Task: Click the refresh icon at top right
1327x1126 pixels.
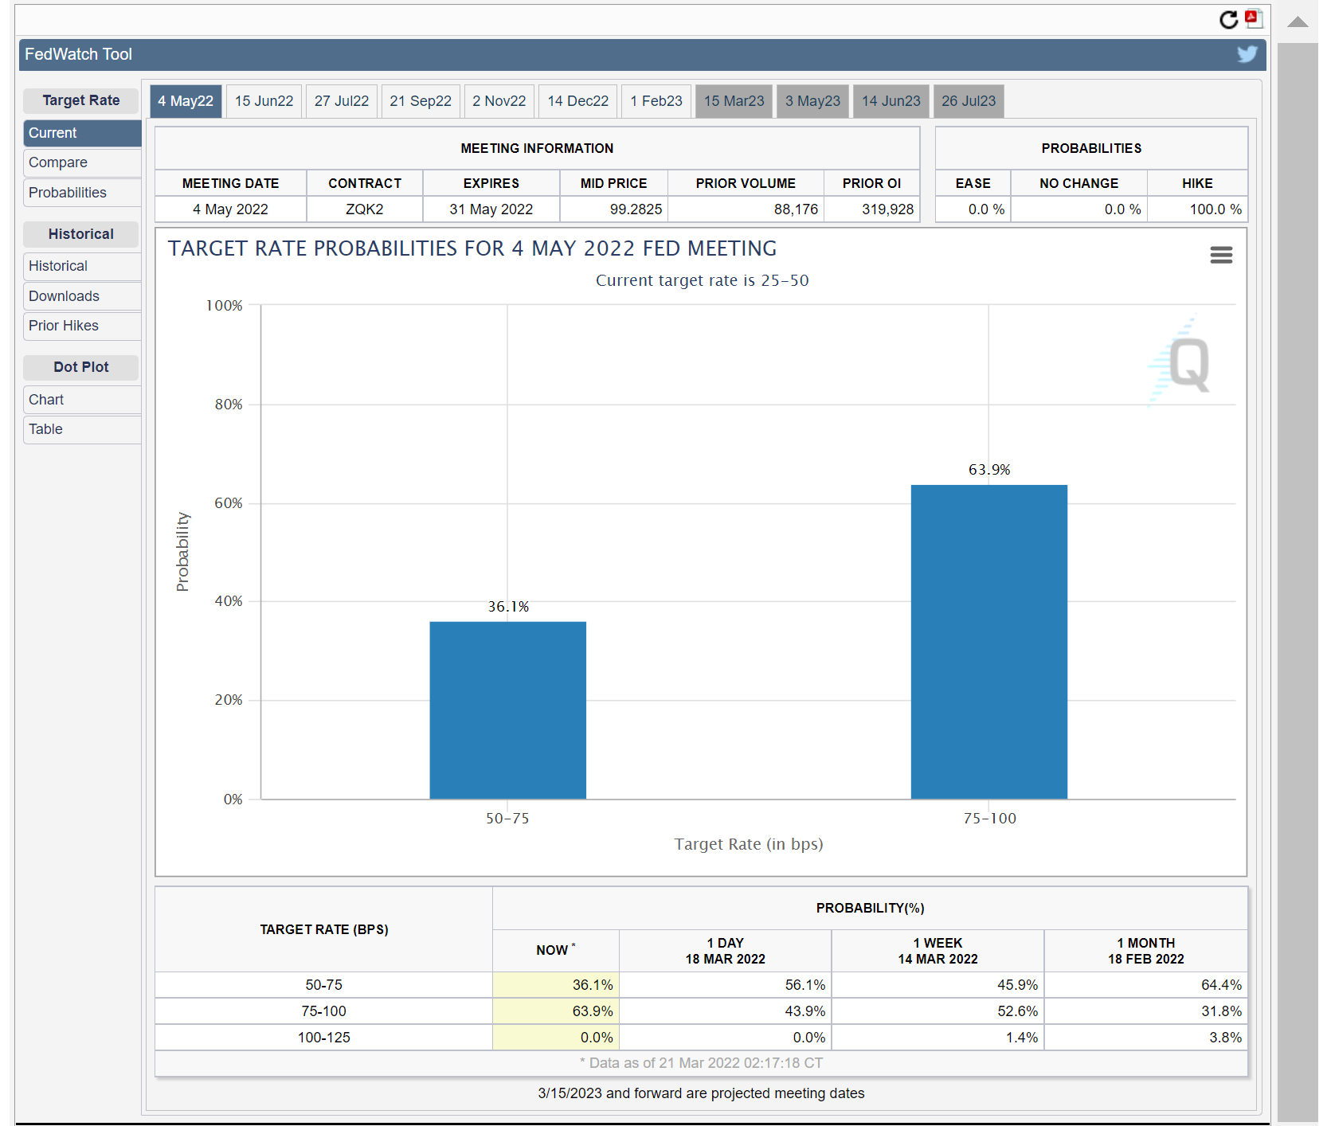Action: tap(1228, 20)
